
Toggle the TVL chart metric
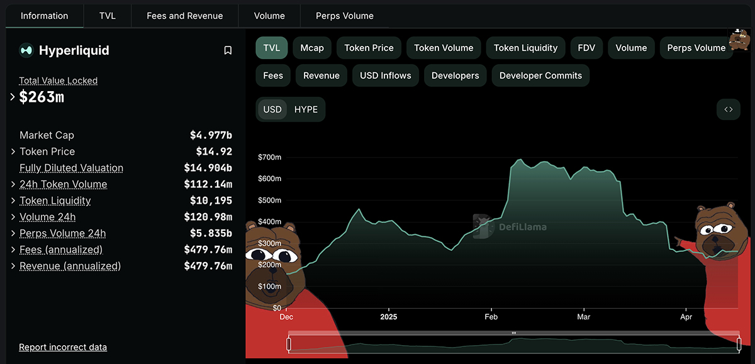point(272,48)
